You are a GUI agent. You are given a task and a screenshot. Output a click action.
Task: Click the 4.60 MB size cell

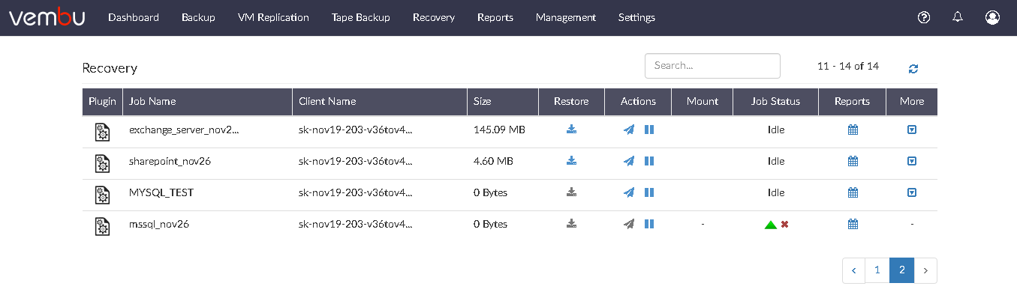coord(493,161)
